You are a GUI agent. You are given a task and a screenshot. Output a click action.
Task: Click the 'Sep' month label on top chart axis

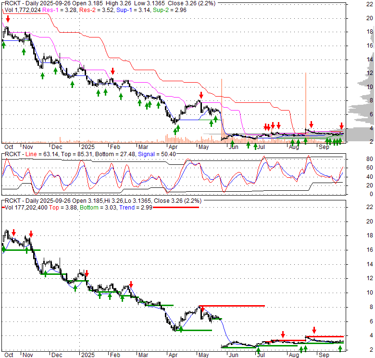[324, 147]
